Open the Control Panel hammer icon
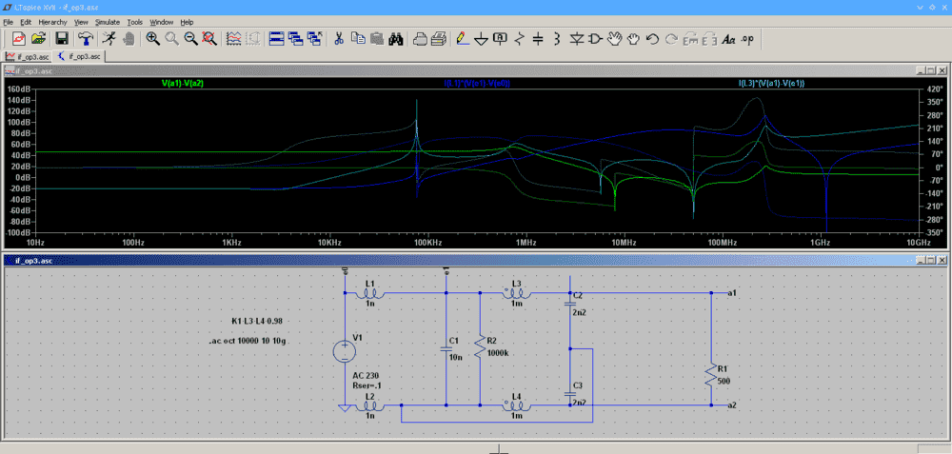Screen dimensions: 952x454 86,39
